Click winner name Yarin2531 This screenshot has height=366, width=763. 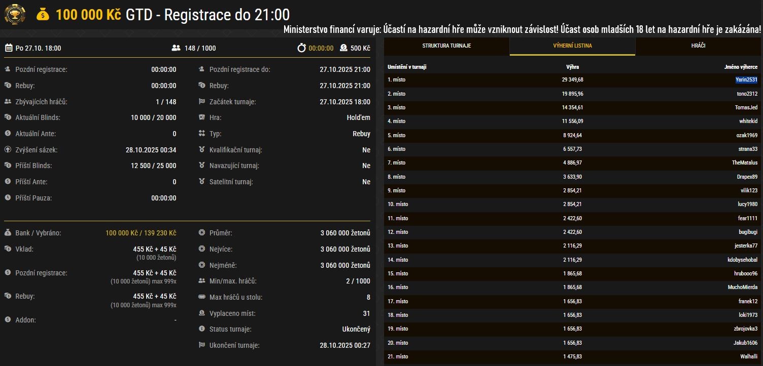pyautogui.click(x=746, y=79)
